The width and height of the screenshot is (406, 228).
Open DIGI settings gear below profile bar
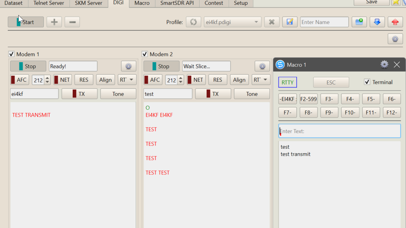tap(395, 39)
